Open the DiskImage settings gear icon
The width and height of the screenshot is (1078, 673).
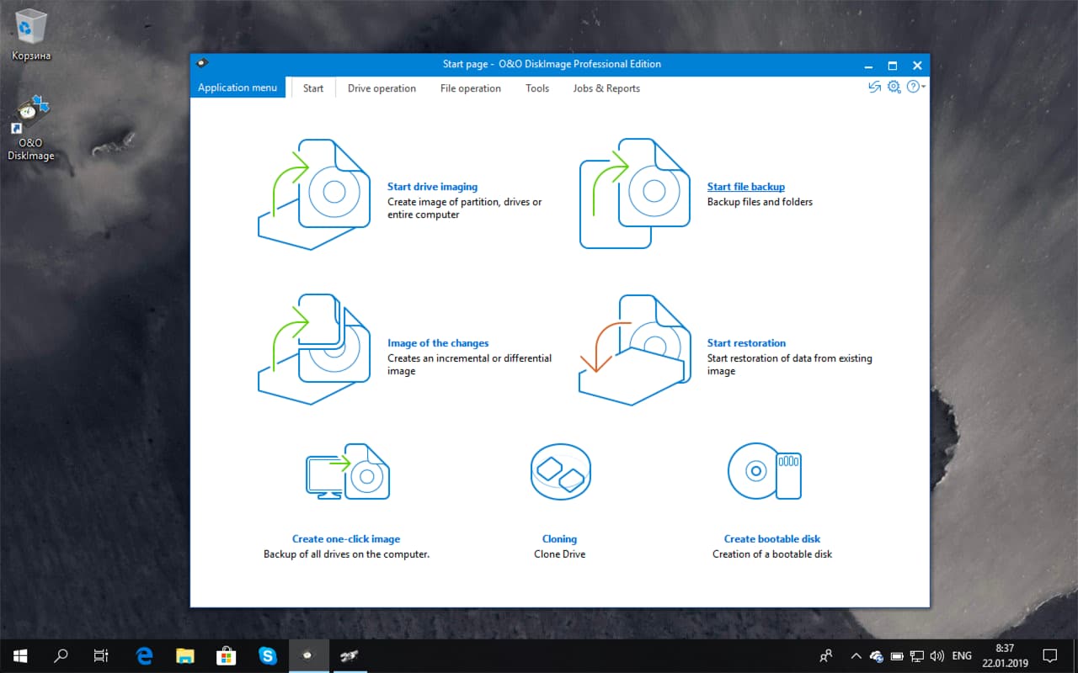(x=894, y=87)
